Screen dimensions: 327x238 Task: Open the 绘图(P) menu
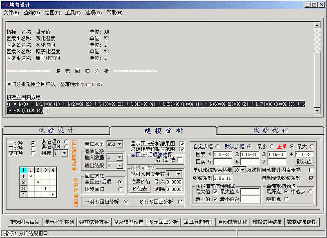point(52,13)
